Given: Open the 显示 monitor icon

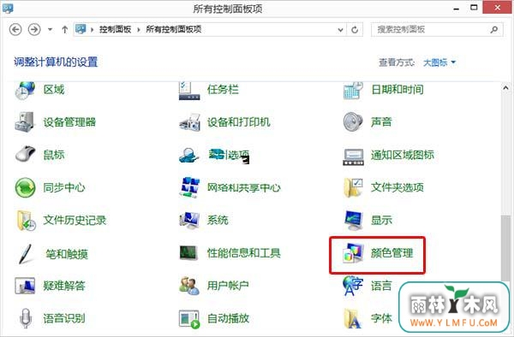Looking at the screenshot, I should tap(353, 220).
